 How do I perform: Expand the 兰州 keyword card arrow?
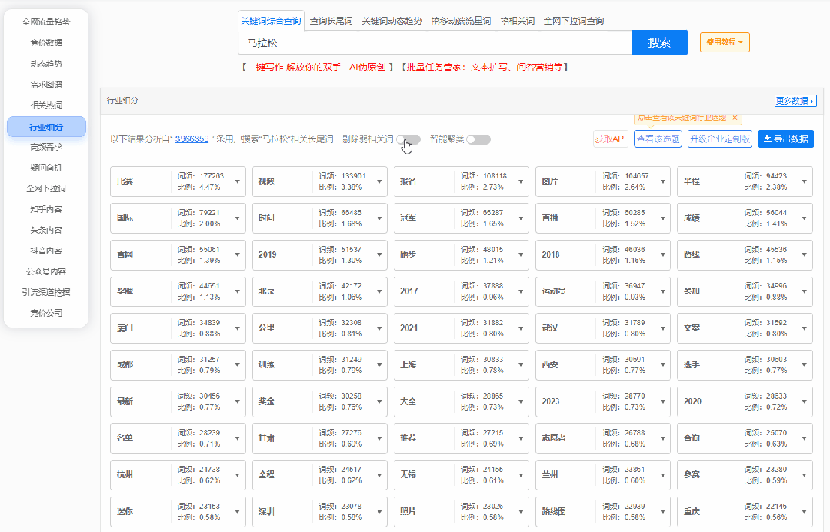663,475
